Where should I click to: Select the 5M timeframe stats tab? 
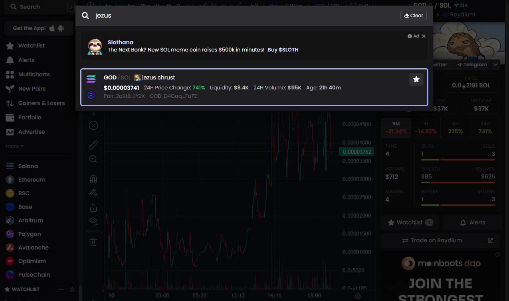tap(396, 128)
